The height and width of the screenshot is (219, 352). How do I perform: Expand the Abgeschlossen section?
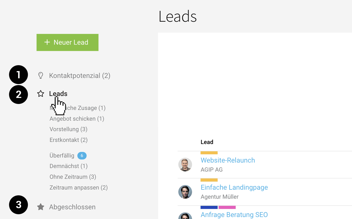click(72, 207)
